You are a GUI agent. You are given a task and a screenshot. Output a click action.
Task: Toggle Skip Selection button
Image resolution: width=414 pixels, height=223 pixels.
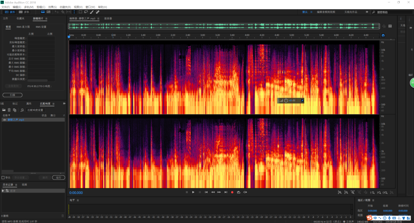tap(245, 192)
